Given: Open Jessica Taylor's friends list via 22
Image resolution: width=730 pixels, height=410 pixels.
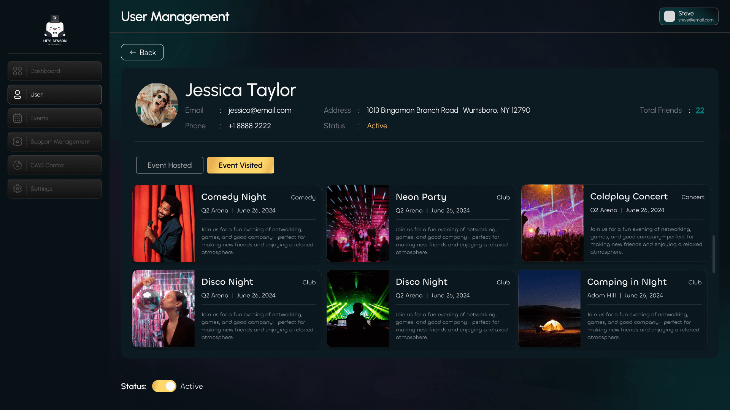Looking at the screenshot, I should (700, 110).
